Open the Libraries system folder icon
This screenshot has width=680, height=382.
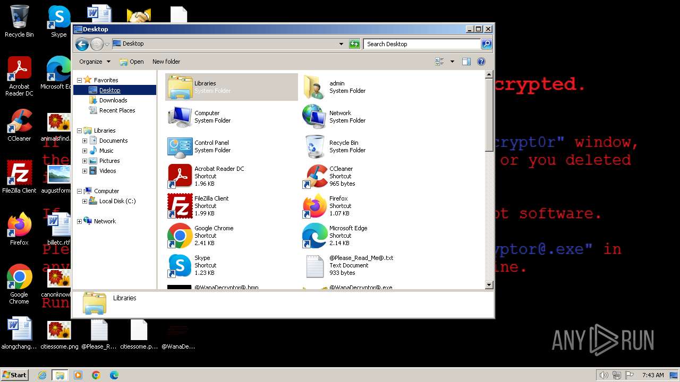tap(180, 87)
